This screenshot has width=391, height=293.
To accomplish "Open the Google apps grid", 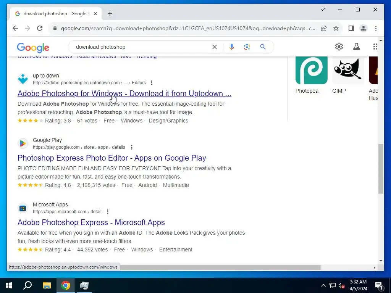I will click(x=375, y=47).
